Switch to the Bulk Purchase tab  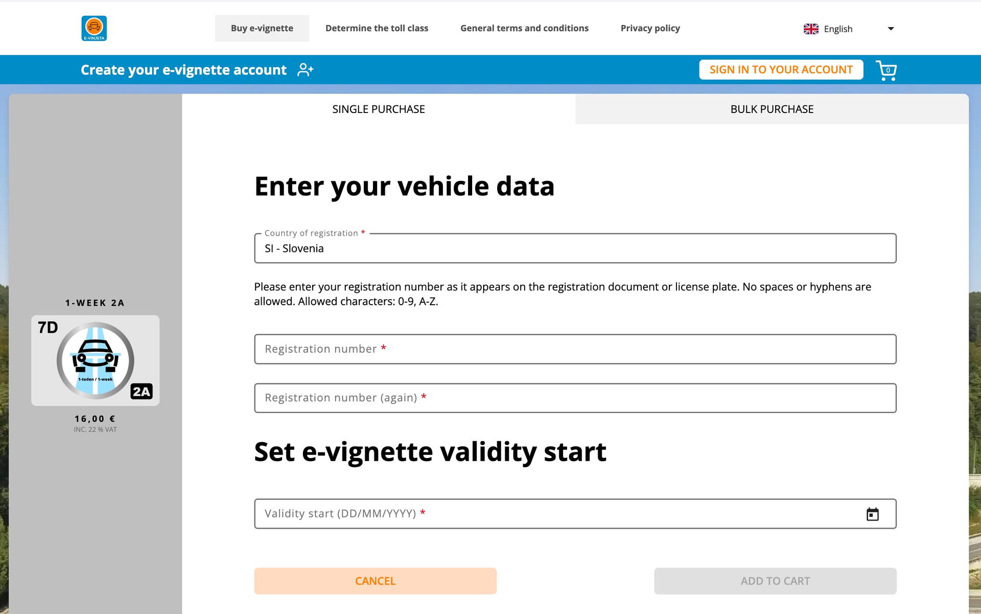tap(772, 109)
